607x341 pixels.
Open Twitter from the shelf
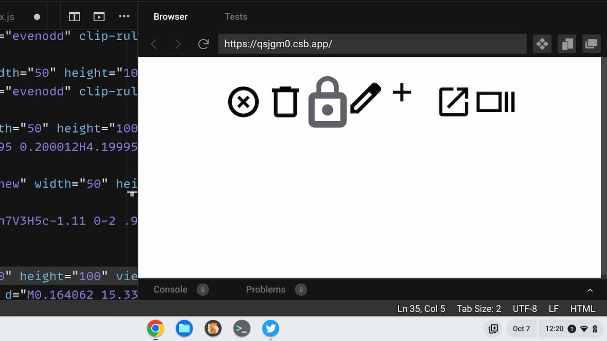tap(271, 328)
